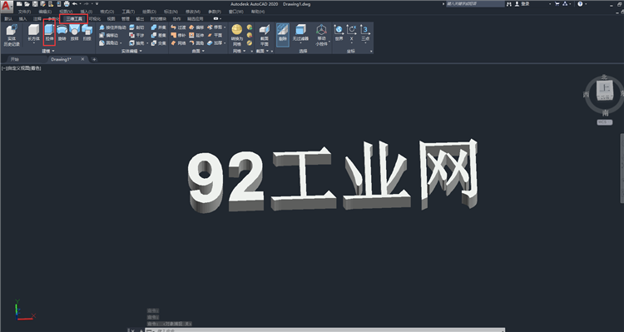Viewport: 624px width, 332px height.
Task: Add new drawing tab with plus button
Action: [x=94, y=59]
